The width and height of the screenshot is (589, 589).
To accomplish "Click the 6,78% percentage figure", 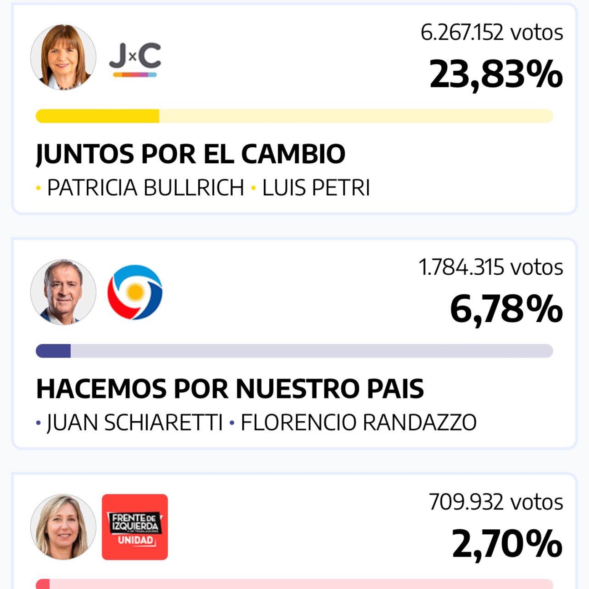I will (x=506, y=309).
